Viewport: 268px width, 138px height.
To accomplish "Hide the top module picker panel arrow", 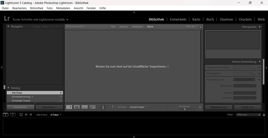I will click(x=134, y=12).
